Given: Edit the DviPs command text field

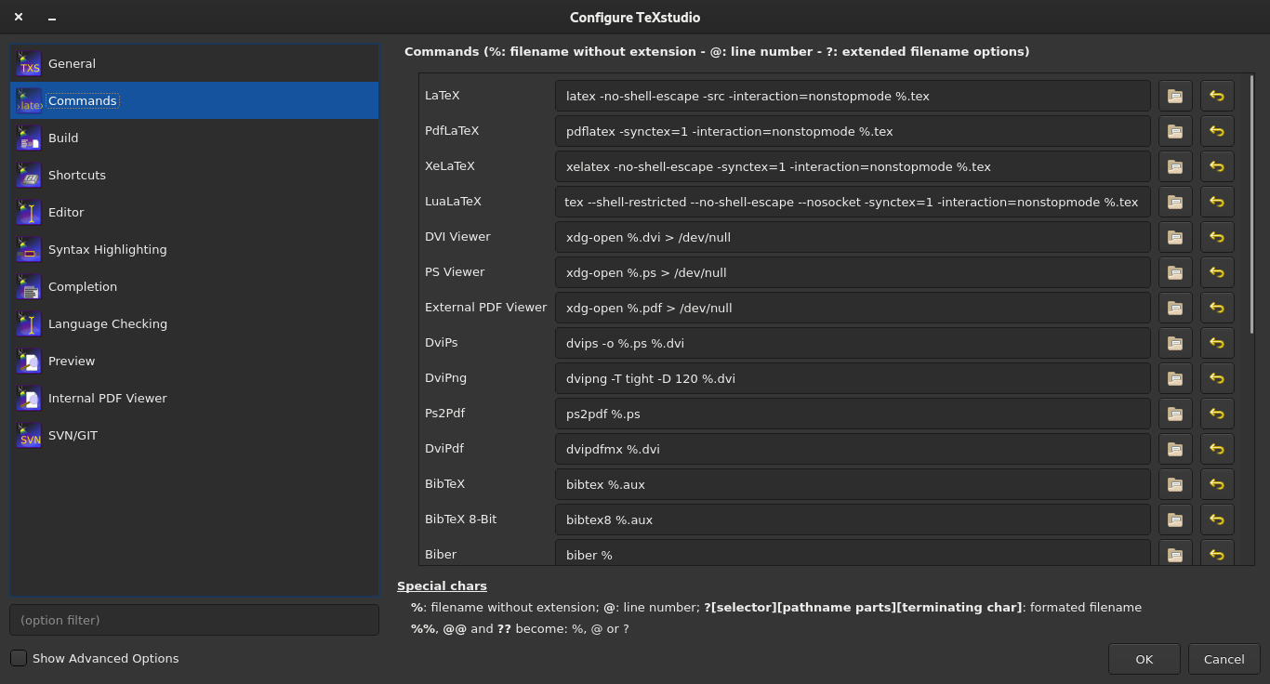Looking at the screenshot, I should [x=853, y=343].
